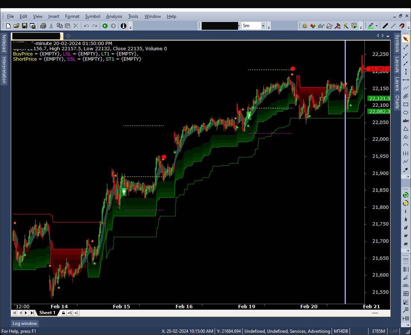Open the ticker symbol dropdown
This screenshot has height=335, width=411.
[238, 26]
